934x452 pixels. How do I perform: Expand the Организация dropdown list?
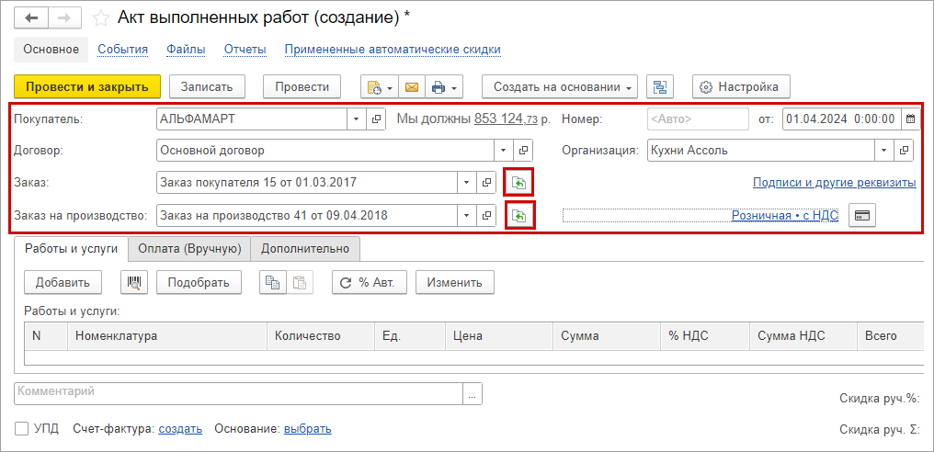pyautogui.click(x=886, y=151)
